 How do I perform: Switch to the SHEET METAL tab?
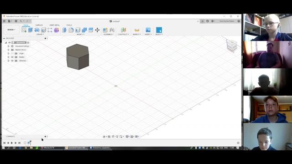coord(55,25)
